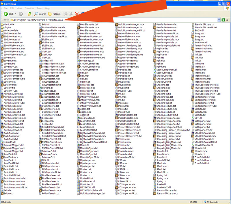Open the View menu

[x=19, y=8]
